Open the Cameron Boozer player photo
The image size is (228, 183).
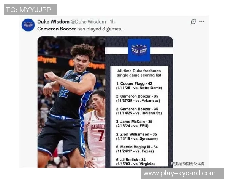pyautogui.click(x=71, y=102)
